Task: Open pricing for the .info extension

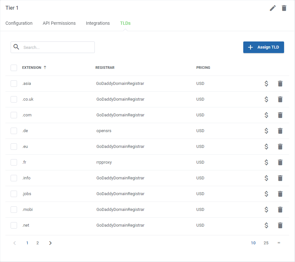Action: click(x=266, y=178)
